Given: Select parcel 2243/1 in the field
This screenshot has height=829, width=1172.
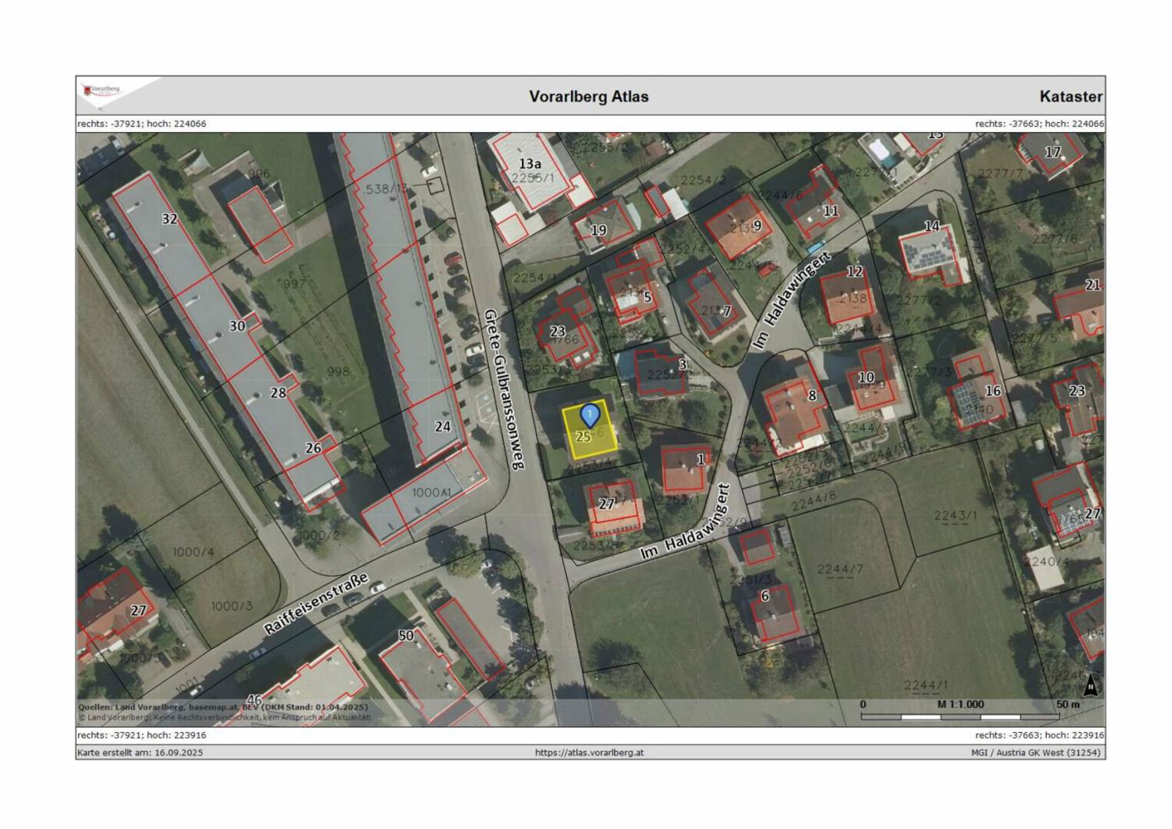Looking at the screenshot, I should [x=956, y=515].
